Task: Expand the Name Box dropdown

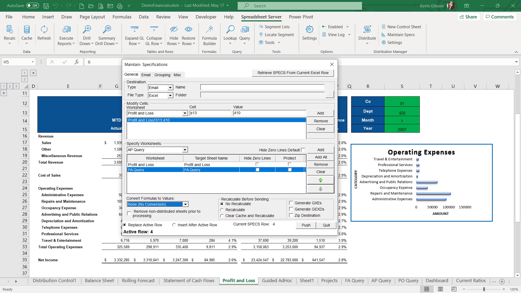Action: tap(33, 62)
